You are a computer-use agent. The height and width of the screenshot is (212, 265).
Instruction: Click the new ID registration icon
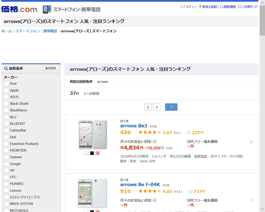point(200,7)
